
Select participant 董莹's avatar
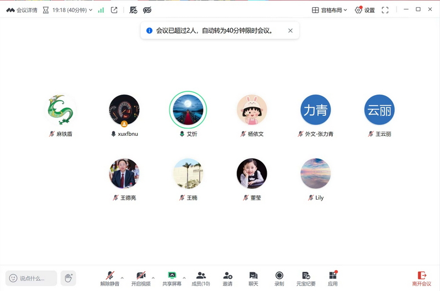tap(252, 173)
